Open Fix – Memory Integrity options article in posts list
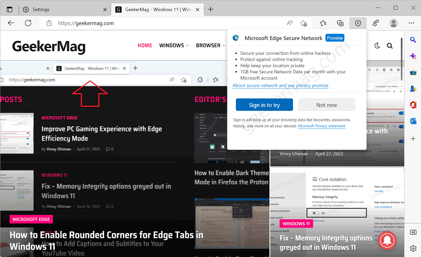This screenshot has width=421, height=257. (x=107, y=191)
